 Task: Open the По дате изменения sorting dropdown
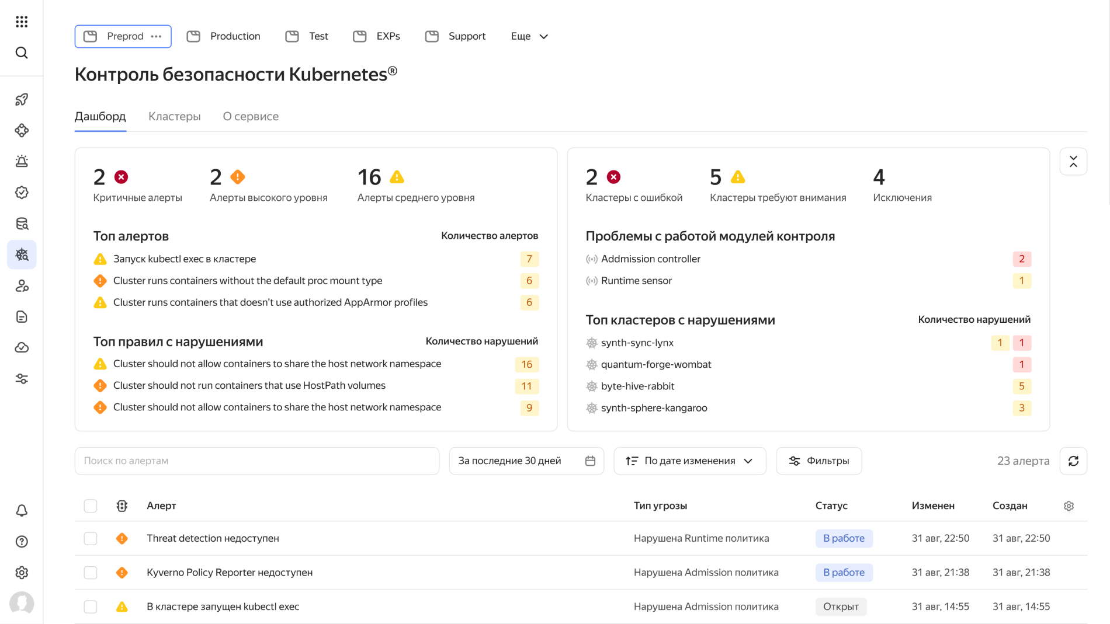(x=689, y=461)
